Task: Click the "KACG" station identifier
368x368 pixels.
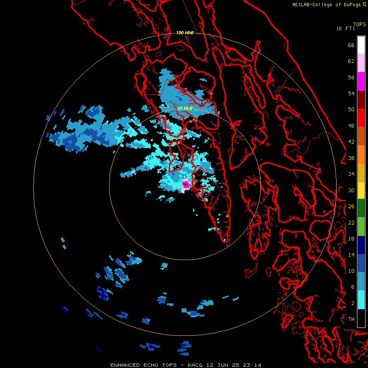Action: click(195, 365)
